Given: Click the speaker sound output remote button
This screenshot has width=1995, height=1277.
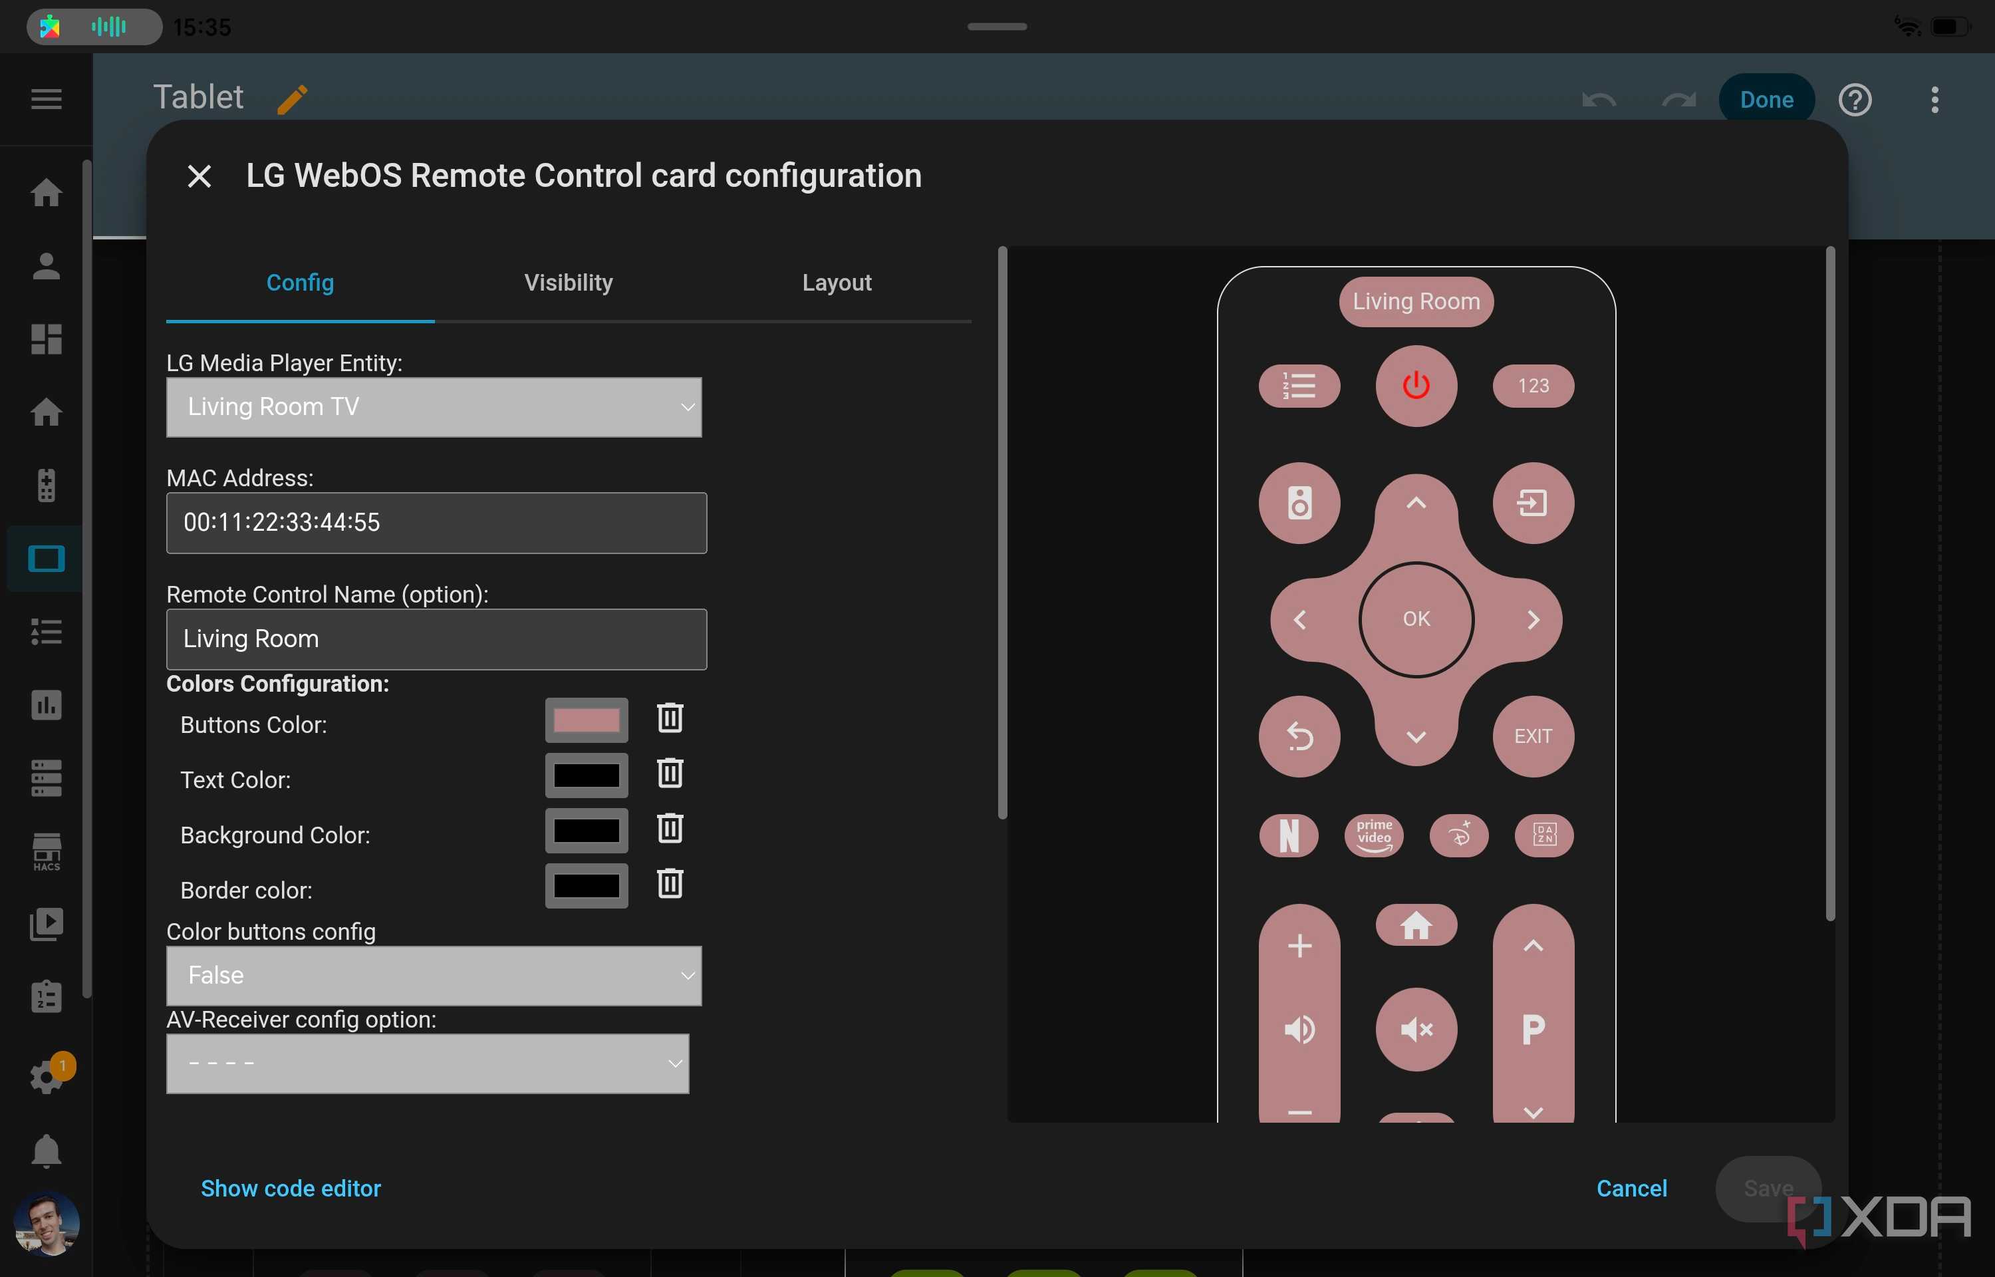Looking at the screenshot, I should (1299, 503).
